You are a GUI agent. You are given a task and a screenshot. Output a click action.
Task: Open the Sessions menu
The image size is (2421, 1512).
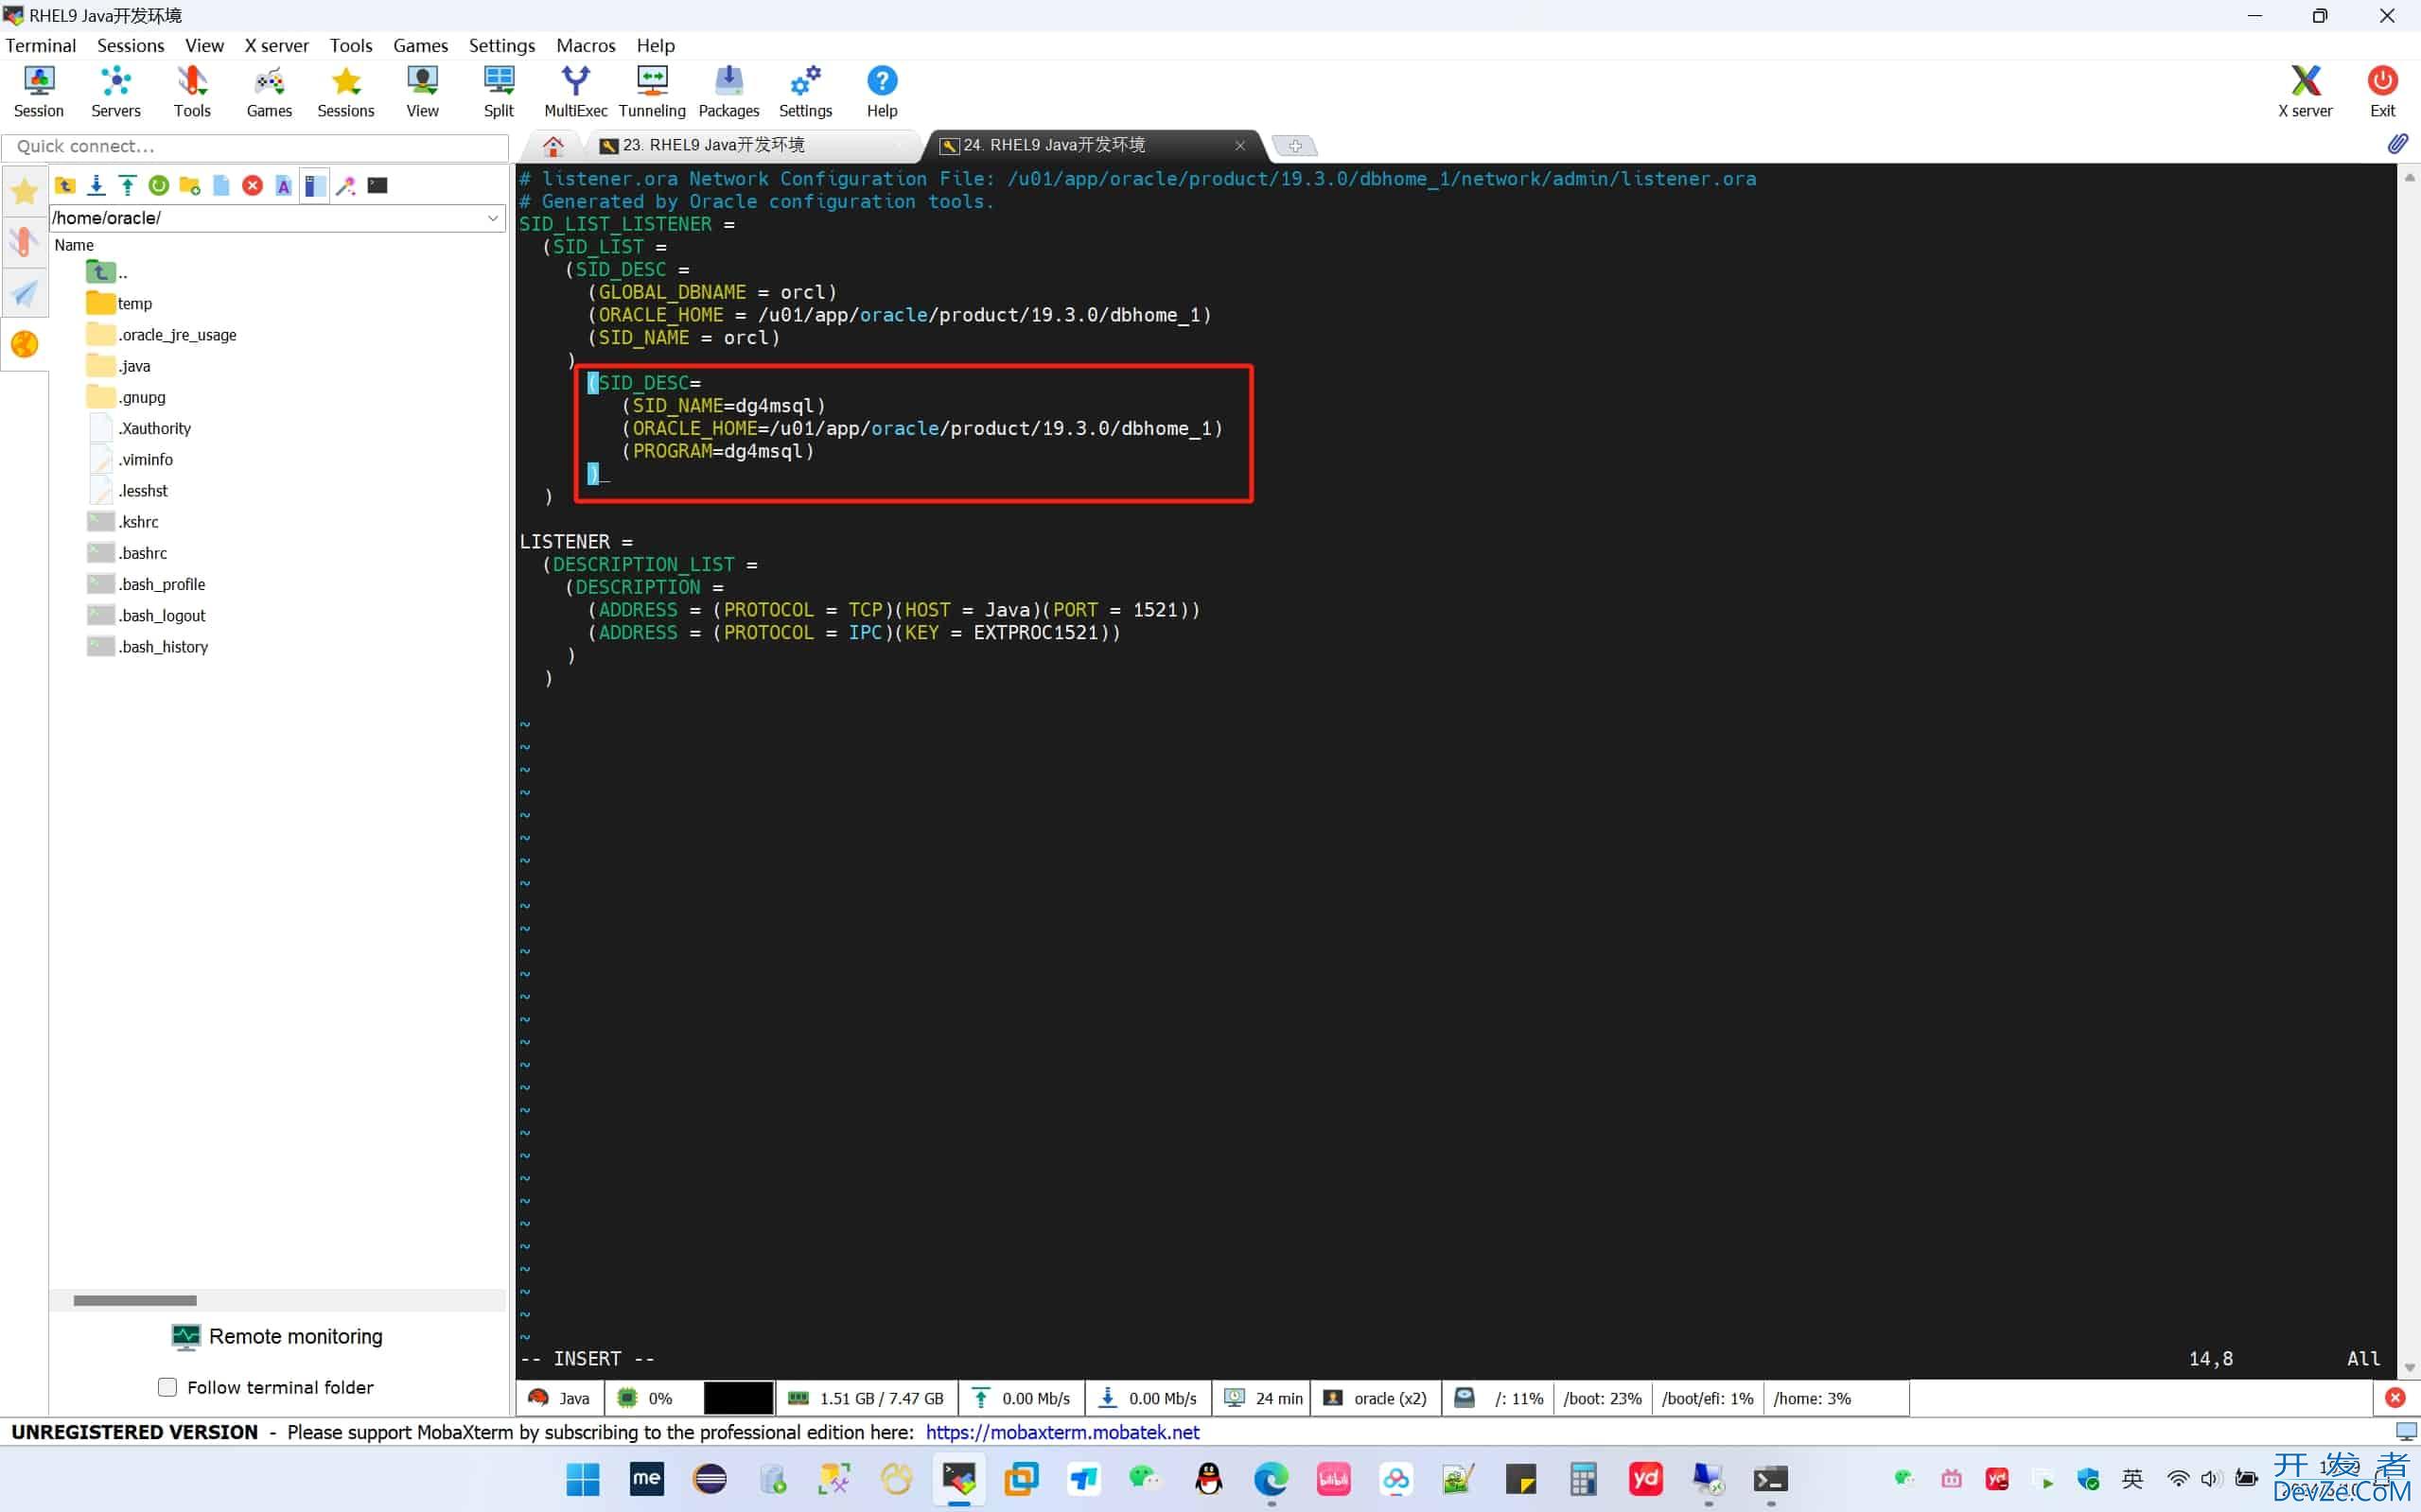tap(130, 45)
